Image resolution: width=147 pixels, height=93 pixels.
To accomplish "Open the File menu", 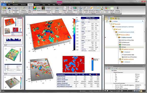I will click(4, 5).
